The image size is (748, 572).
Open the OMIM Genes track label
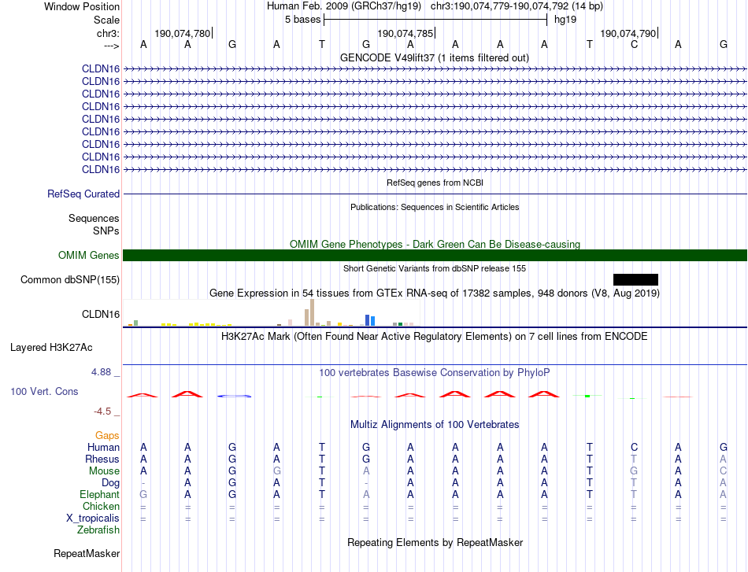click(x=89, y=256)
